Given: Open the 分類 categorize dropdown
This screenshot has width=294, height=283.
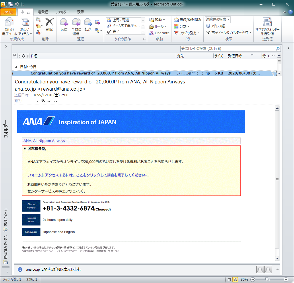Looking at the screenshot, I should point(182,26).
